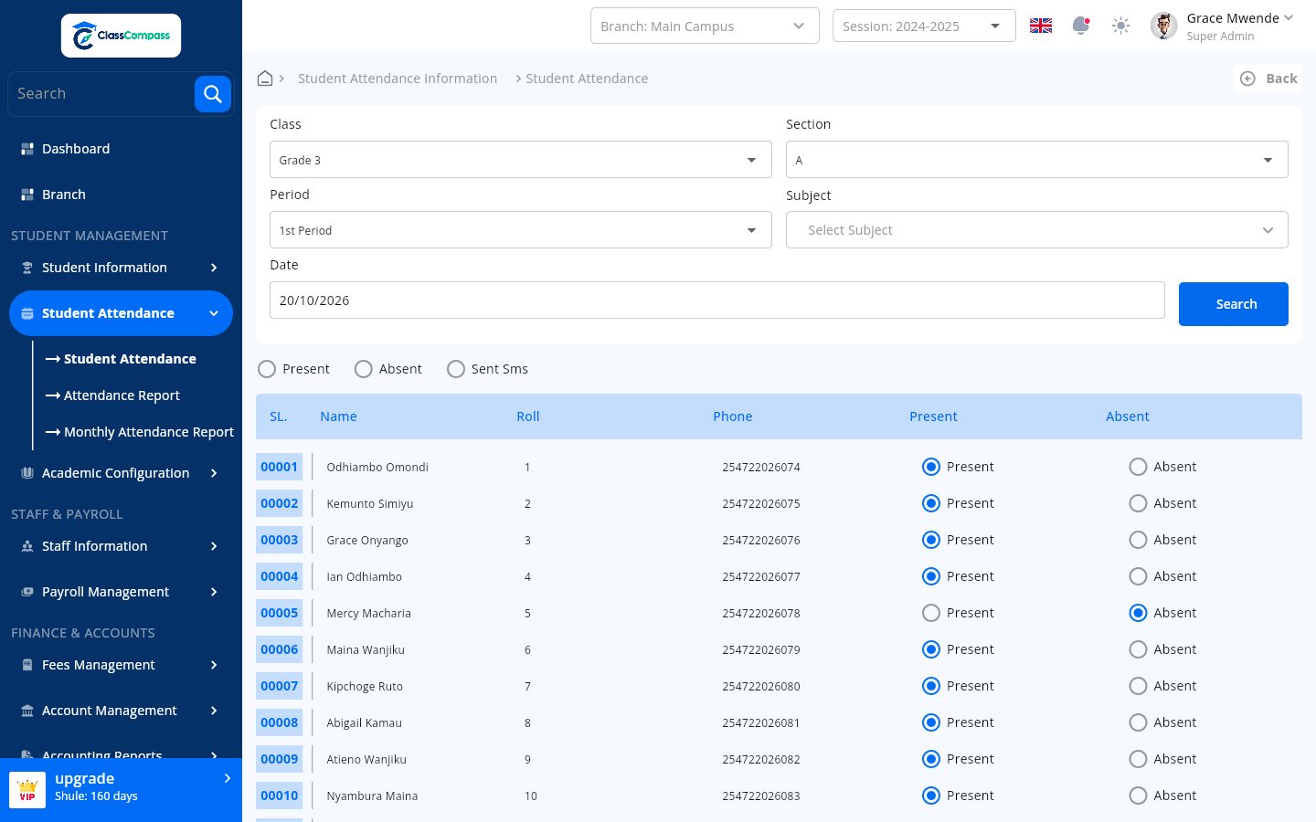Click the Branch sidebar icon
This screenshot has height=822, width=1316.
click(x=27, y=195)
